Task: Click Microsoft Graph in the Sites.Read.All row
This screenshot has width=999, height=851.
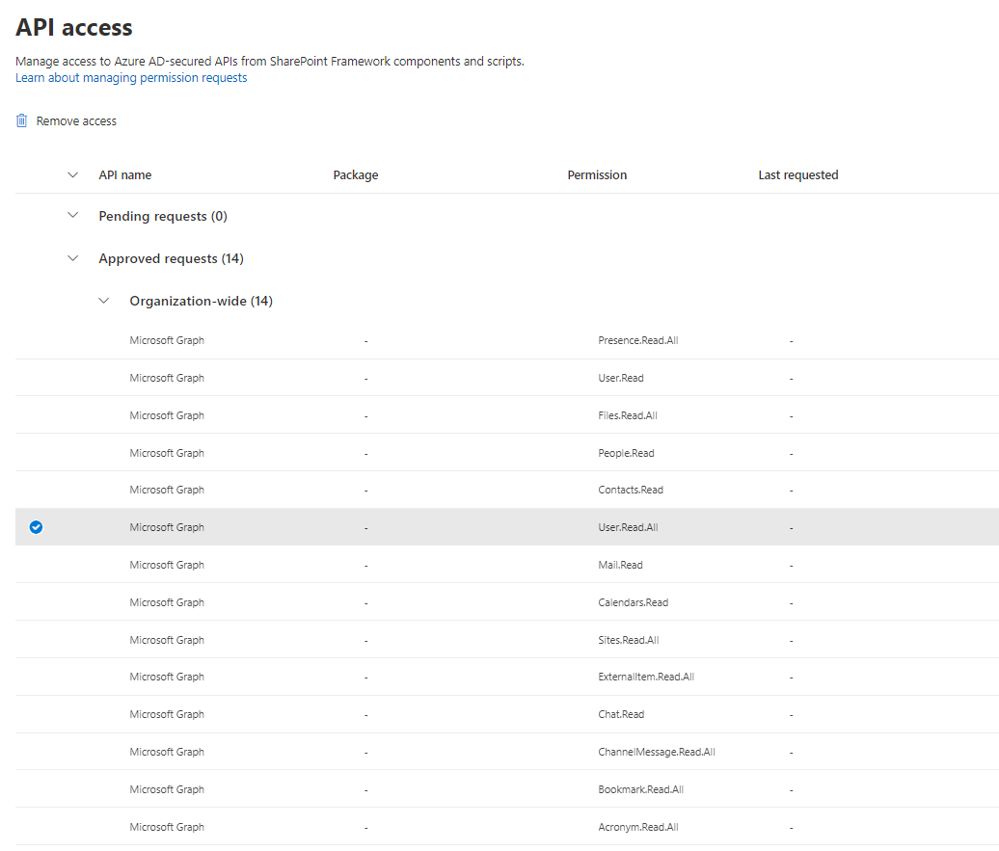Action: pos(167,640)
